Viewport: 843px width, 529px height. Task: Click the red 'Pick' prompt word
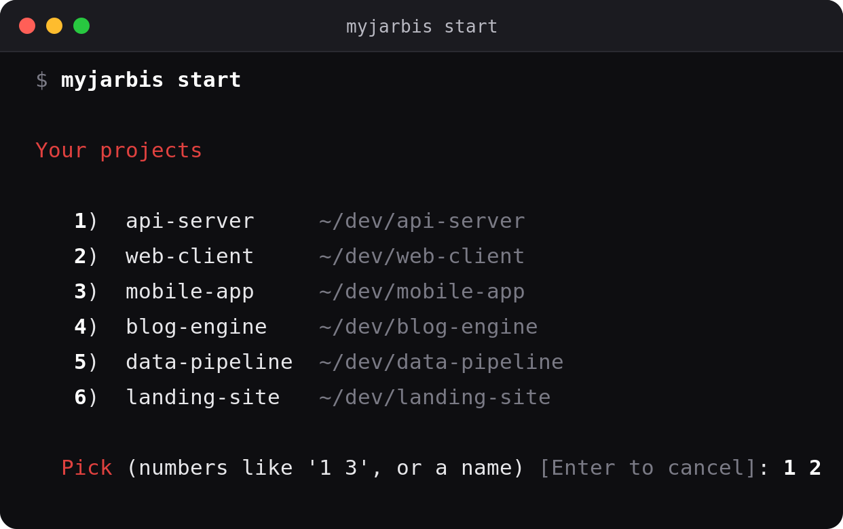[x=87, y=468]
